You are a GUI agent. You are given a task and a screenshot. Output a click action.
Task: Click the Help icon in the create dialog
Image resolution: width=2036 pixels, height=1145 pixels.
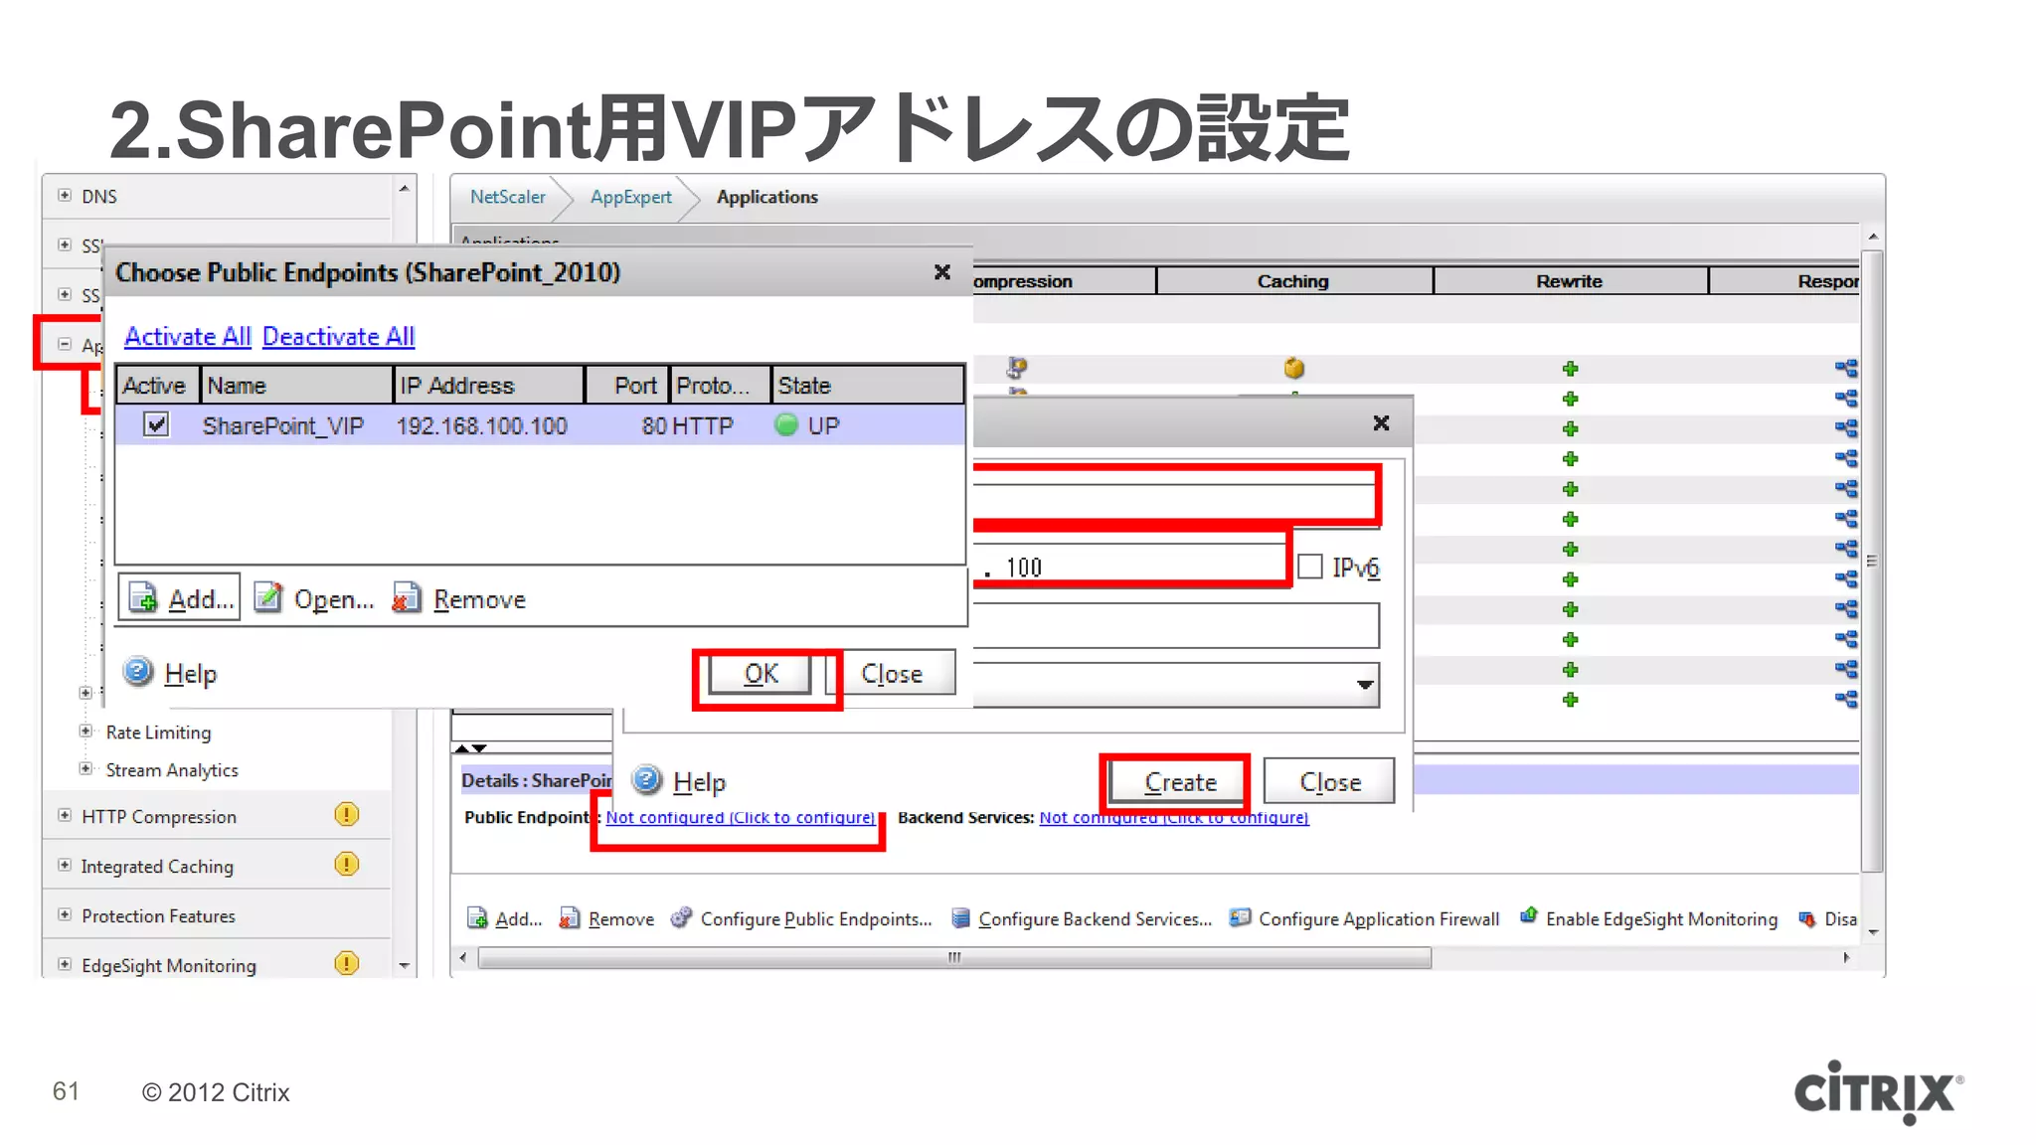click(x=647, y=780)
